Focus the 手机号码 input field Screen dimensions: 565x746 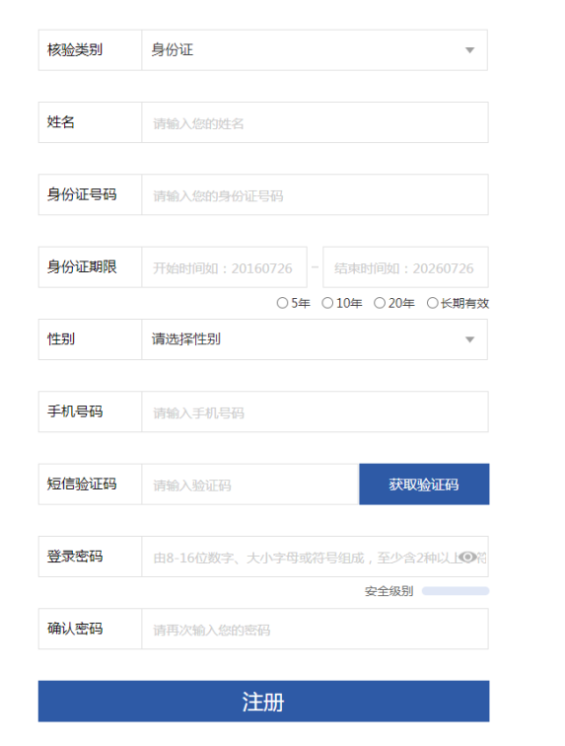[x=315, y=411]
